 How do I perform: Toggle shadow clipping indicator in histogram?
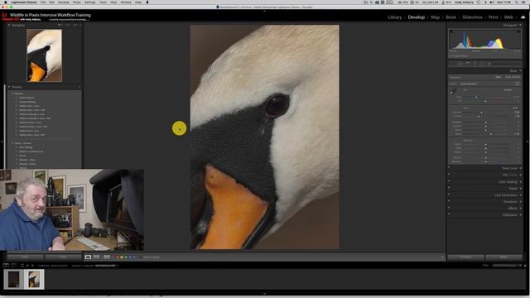450,31
